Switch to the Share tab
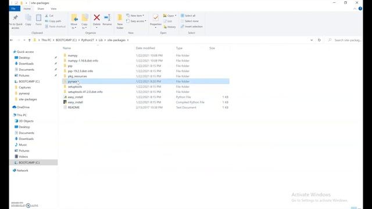Image resolution: width=372 pixels, height=209 pixels. 41,9
